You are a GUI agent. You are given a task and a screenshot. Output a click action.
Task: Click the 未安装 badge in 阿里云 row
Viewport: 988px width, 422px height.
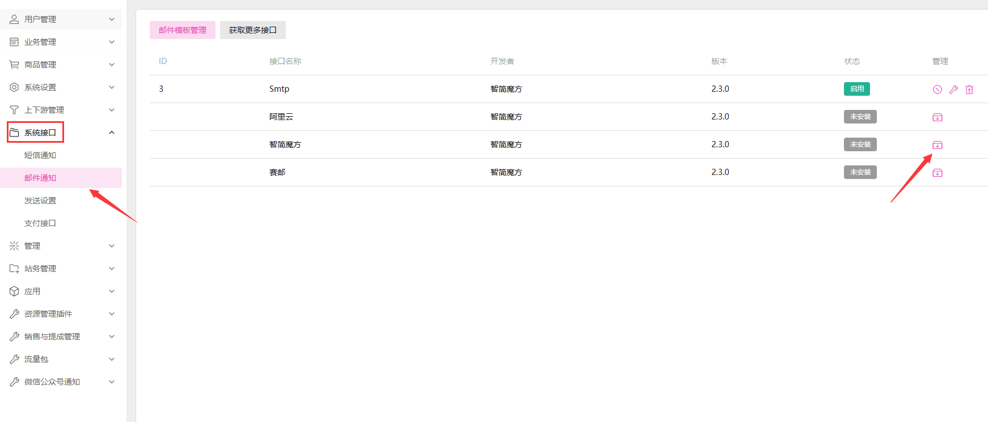[x=860, y=117]
